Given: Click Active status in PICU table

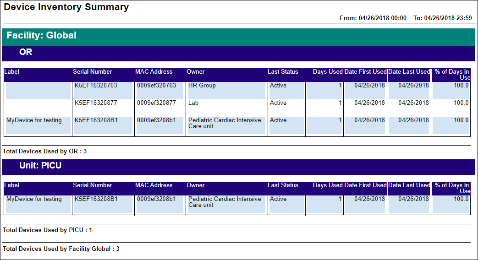Looking at the screenshot, I should pyautogui.click(x=278, y=199).
